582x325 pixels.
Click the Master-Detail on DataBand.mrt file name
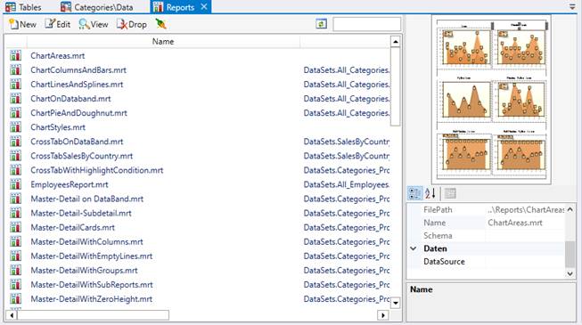coord(86,199)
